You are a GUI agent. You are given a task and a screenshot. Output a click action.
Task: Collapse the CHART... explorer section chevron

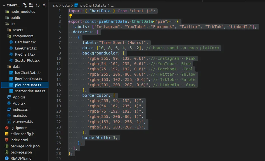(x=4, y=5)
